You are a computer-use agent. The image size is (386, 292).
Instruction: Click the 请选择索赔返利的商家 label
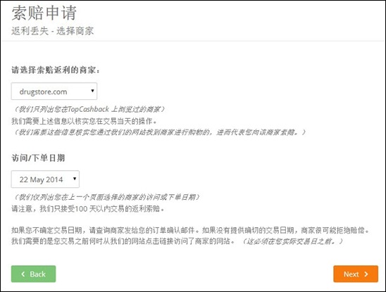(56, 70)
